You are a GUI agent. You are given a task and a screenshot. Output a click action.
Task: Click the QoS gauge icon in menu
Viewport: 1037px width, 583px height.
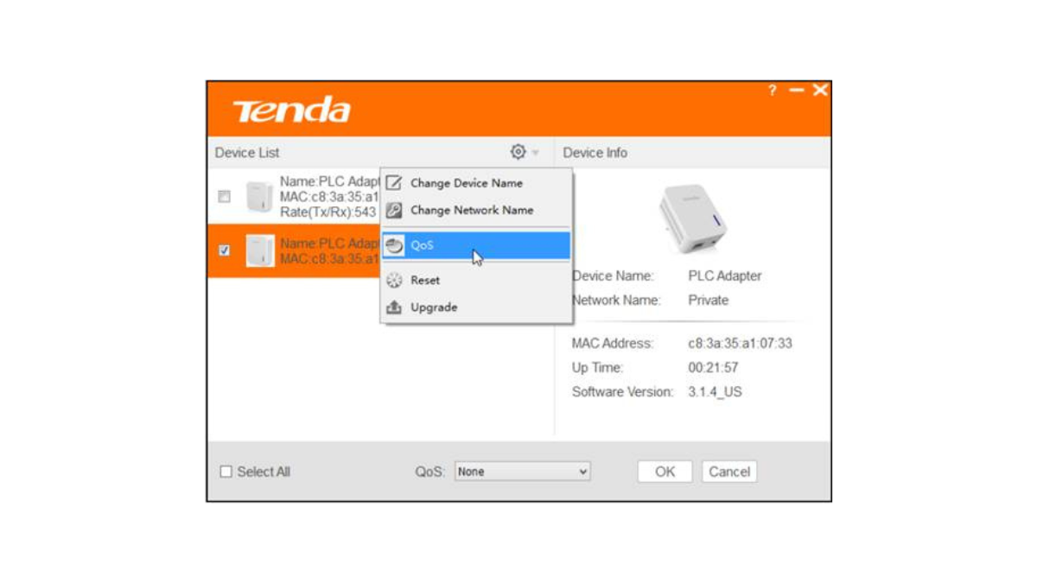point(394,245)
